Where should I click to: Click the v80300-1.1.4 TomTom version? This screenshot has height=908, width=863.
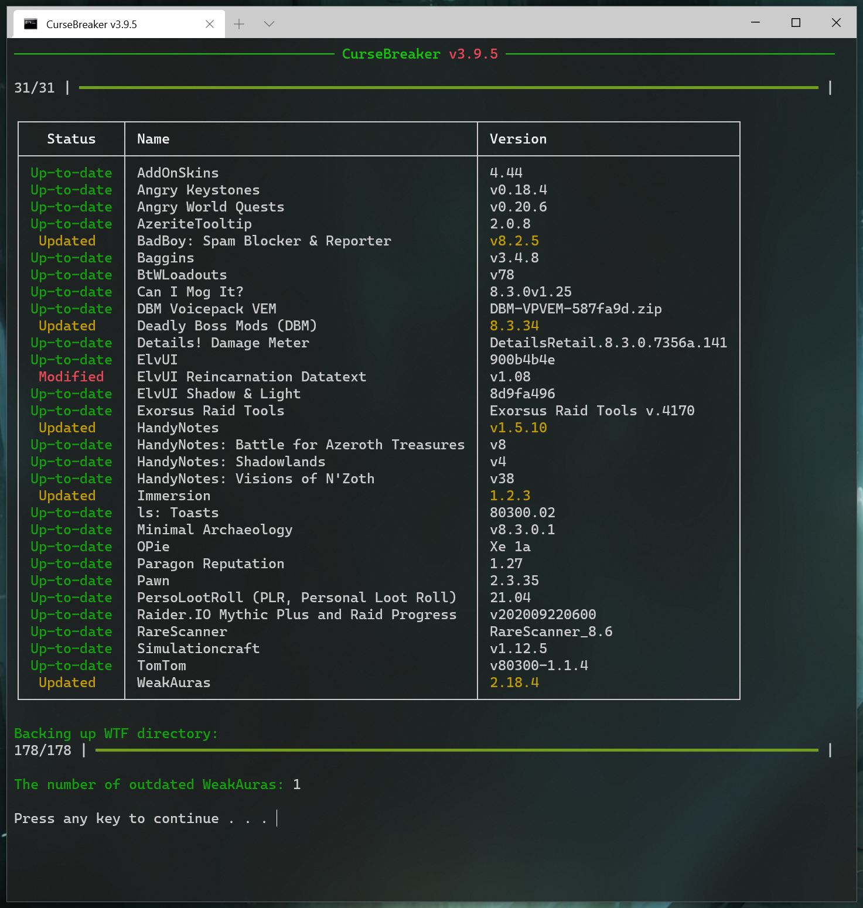point(539,665)
